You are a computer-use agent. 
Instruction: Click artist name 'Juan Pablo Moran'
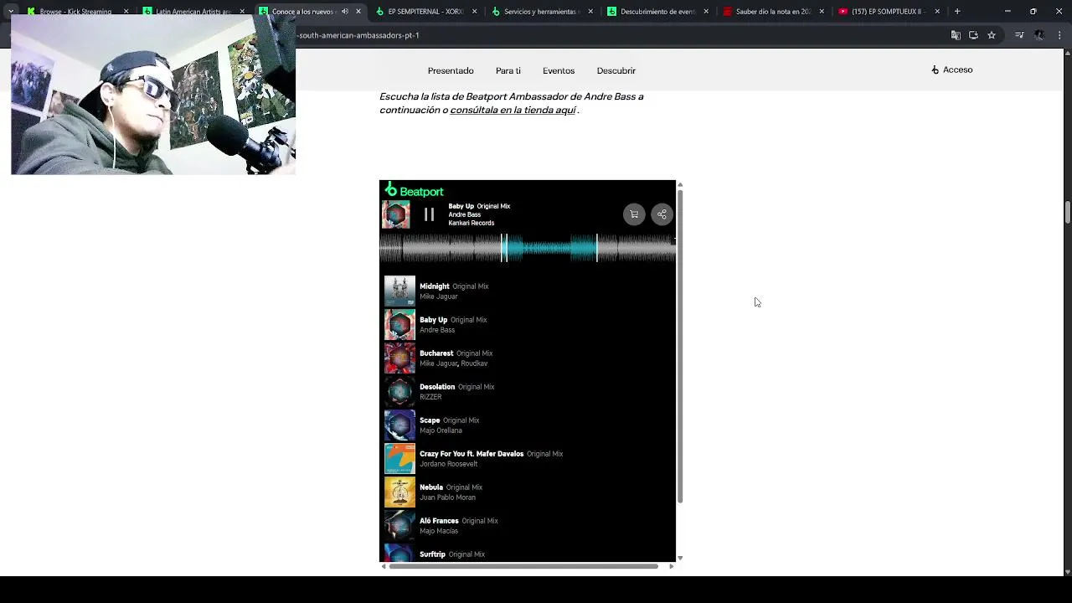447,497
